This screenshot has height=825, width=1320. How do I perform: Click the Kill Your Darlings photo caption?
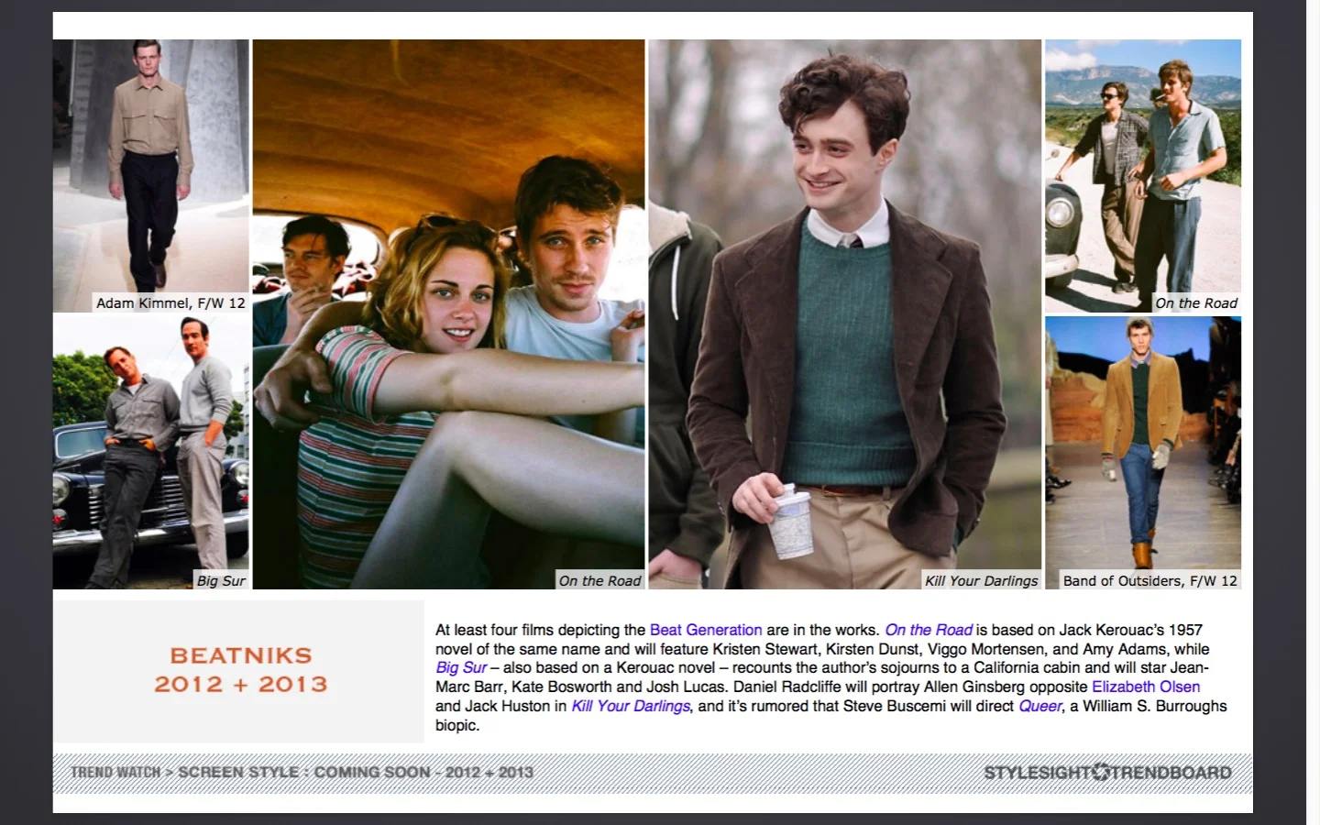tap(982, 580)
